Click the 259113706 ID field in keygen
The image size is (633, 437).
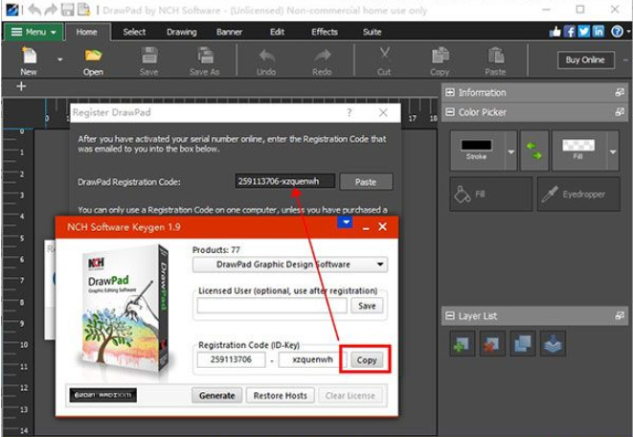[x=231, y=359]
